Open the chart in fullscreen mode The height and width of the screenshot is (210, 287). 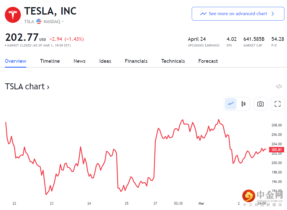(x=278, y=104)
